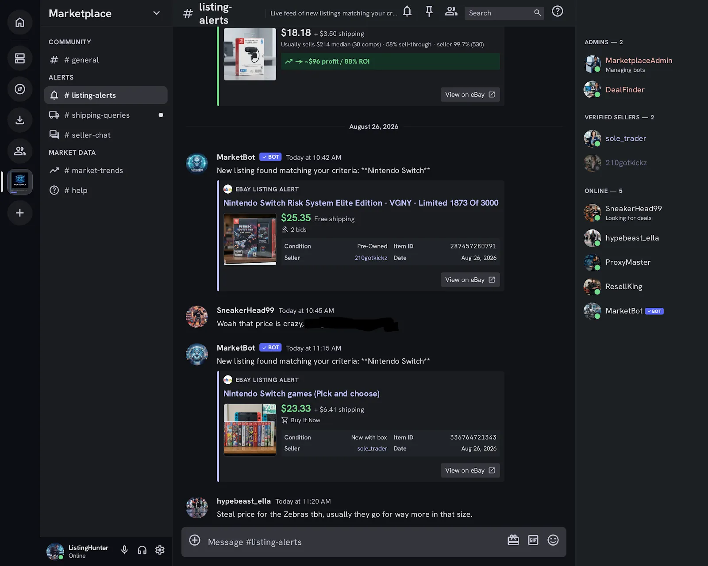
Task: Open the #help channel
Action: (x=106, y=190)
